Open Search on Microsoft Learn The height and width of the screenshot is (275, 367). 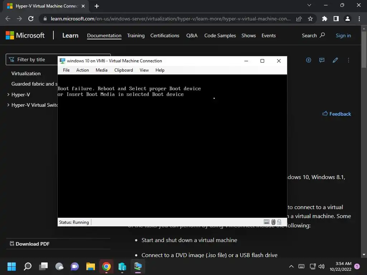pos(313,35)
